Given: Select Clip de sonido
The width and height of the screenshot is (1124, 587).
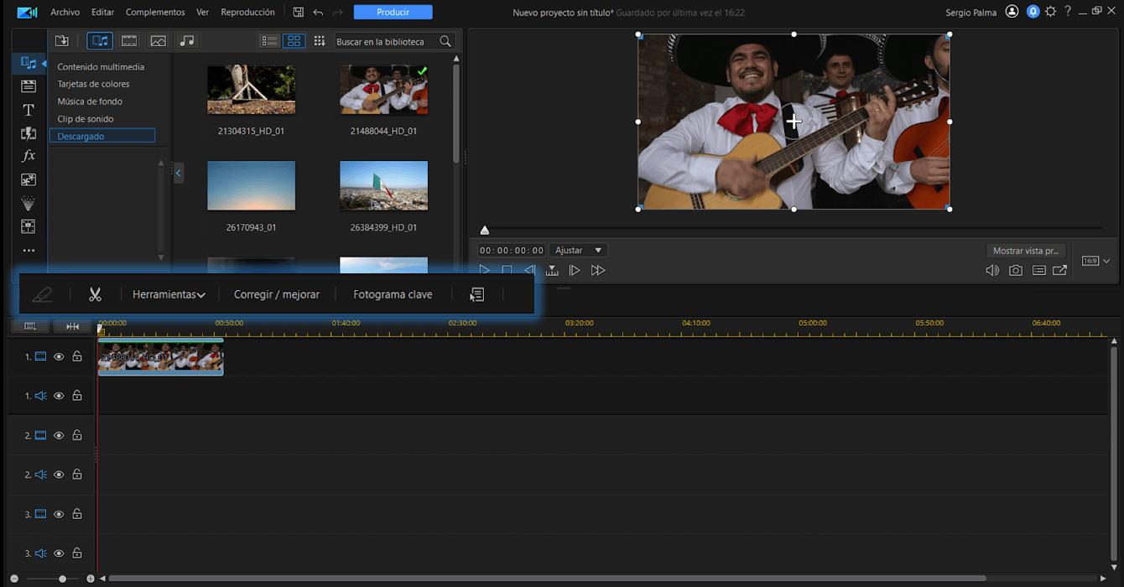Looking at the screenshot, I should pyautogui.click(x=86, y=119).
